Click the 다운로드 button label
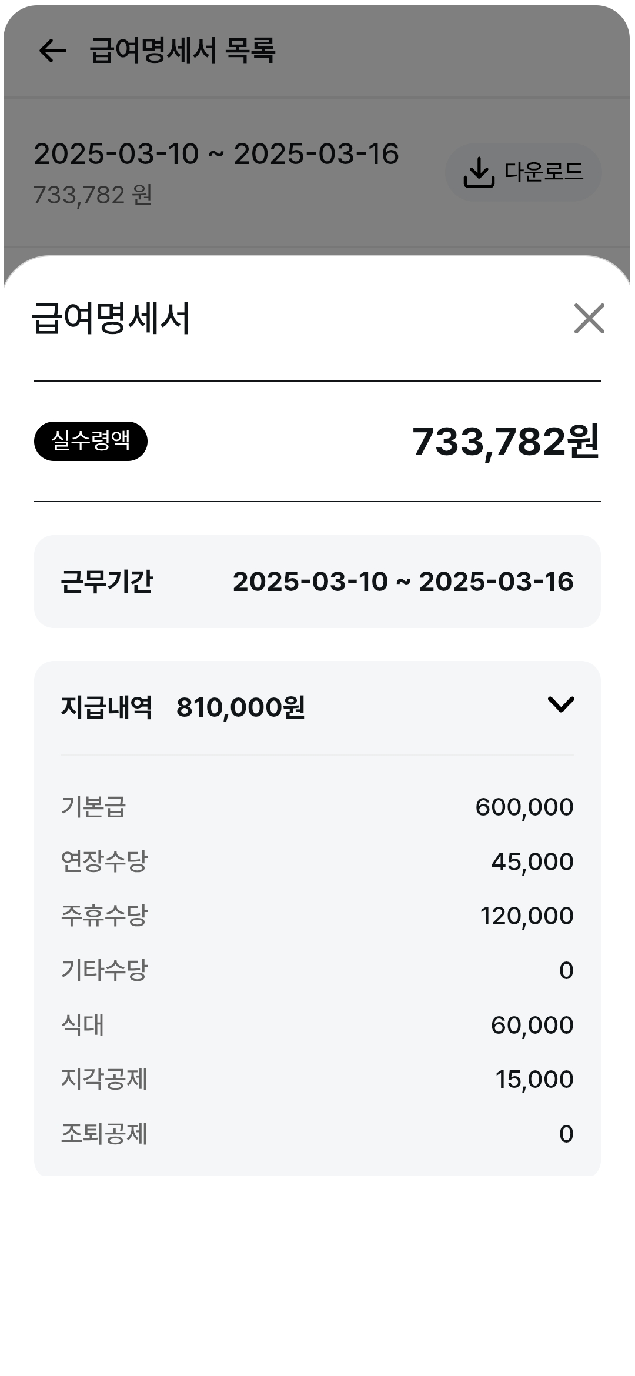 [544, 172]
